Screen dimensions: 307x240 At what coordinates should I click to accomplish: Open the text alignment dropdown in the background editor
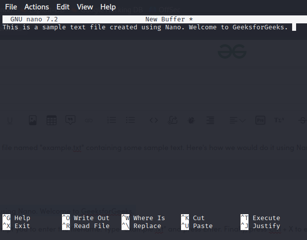click(x=238, y=120)
